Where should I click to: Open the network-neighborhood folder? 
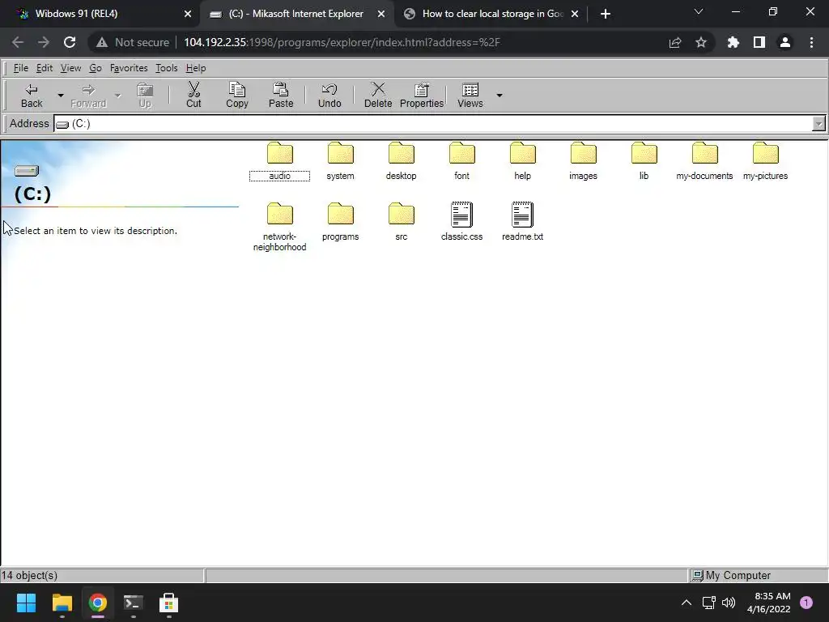(279, 227)
